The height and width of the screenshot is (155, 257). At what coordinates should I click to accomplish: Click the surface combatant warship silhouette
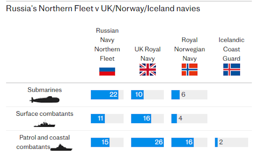44,124
